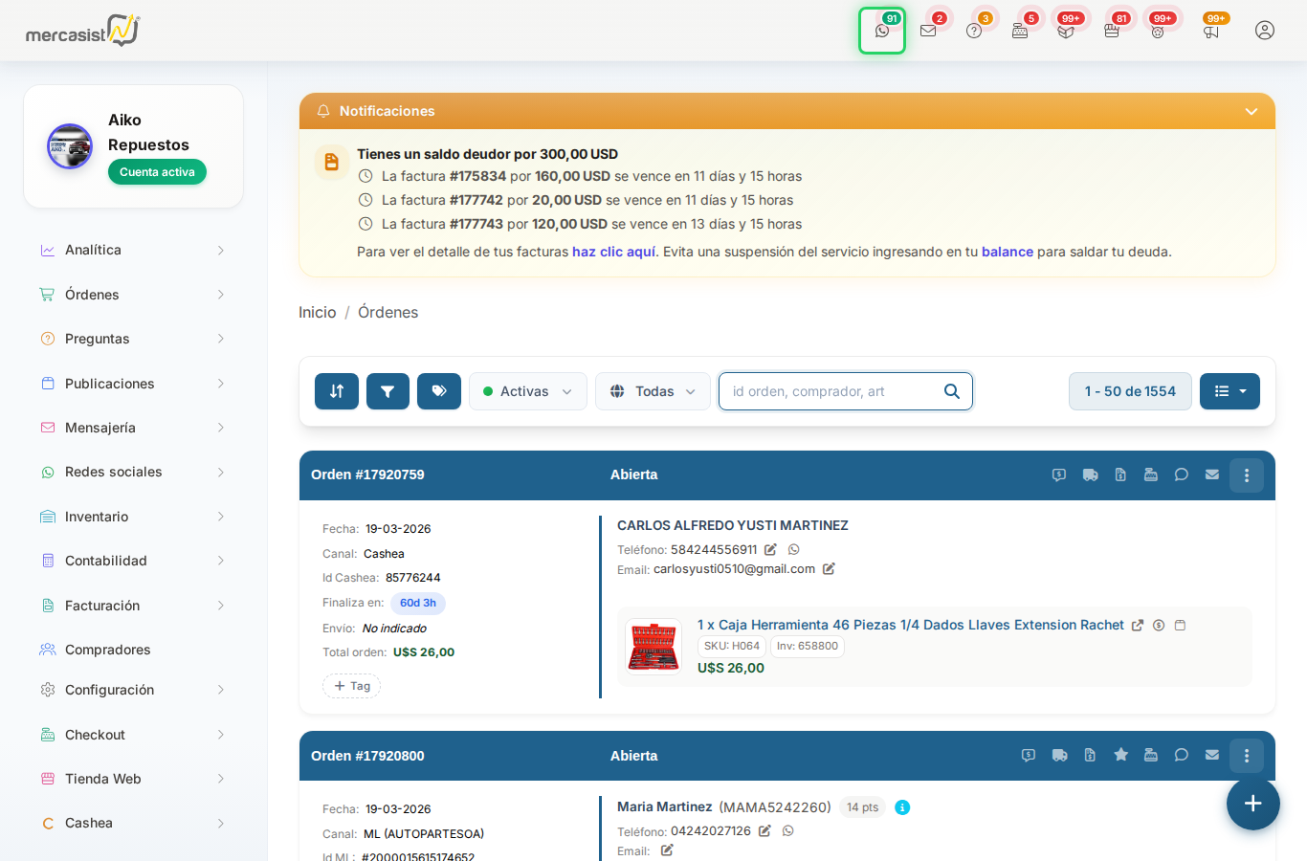Click the toolbox product thumbnail
Screen dimensions: 1307x861
[x=653, y=647]
